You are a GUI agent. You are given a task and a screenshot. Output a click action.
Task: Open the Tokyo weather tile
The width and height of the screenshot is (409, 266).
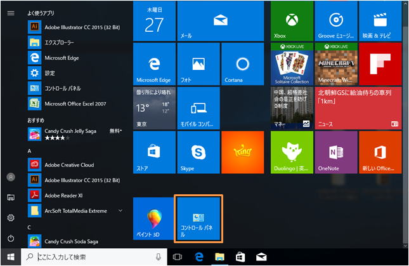coord(154,108)
